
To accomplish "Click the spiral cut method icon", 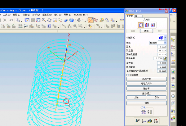I will pos(161,37).
